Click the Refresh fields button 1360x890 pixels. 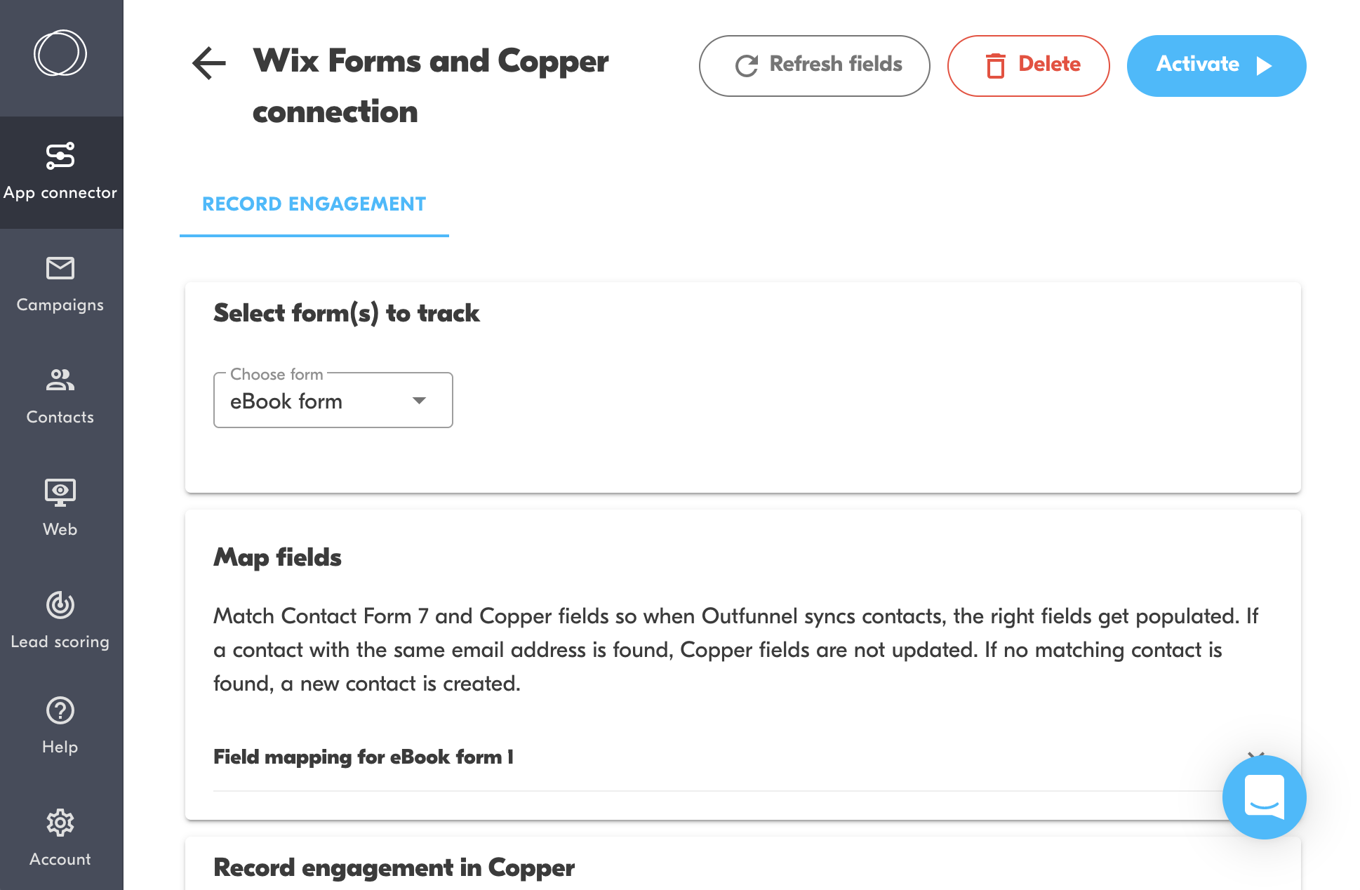[814, 65]
